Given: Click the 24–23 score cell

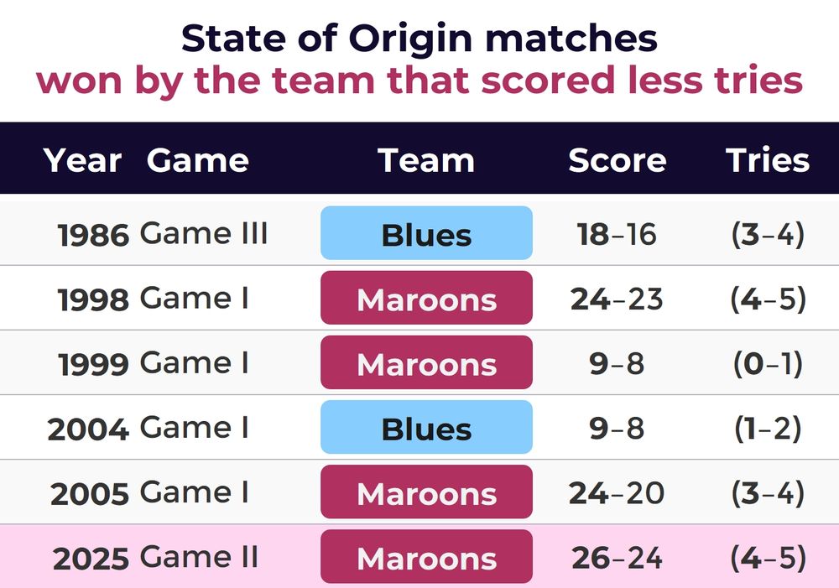Looking at the screenshot, I should click(x=617, y=299).
